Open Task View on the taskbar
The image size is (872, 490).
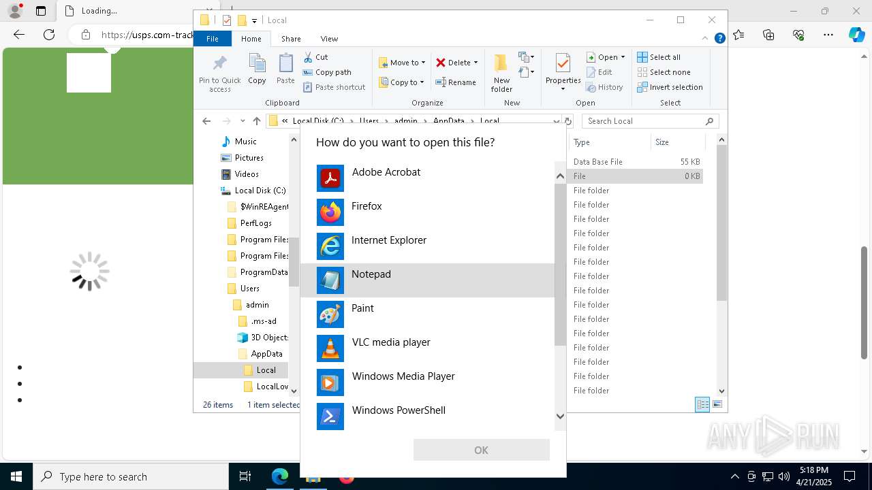click(245, 476)
